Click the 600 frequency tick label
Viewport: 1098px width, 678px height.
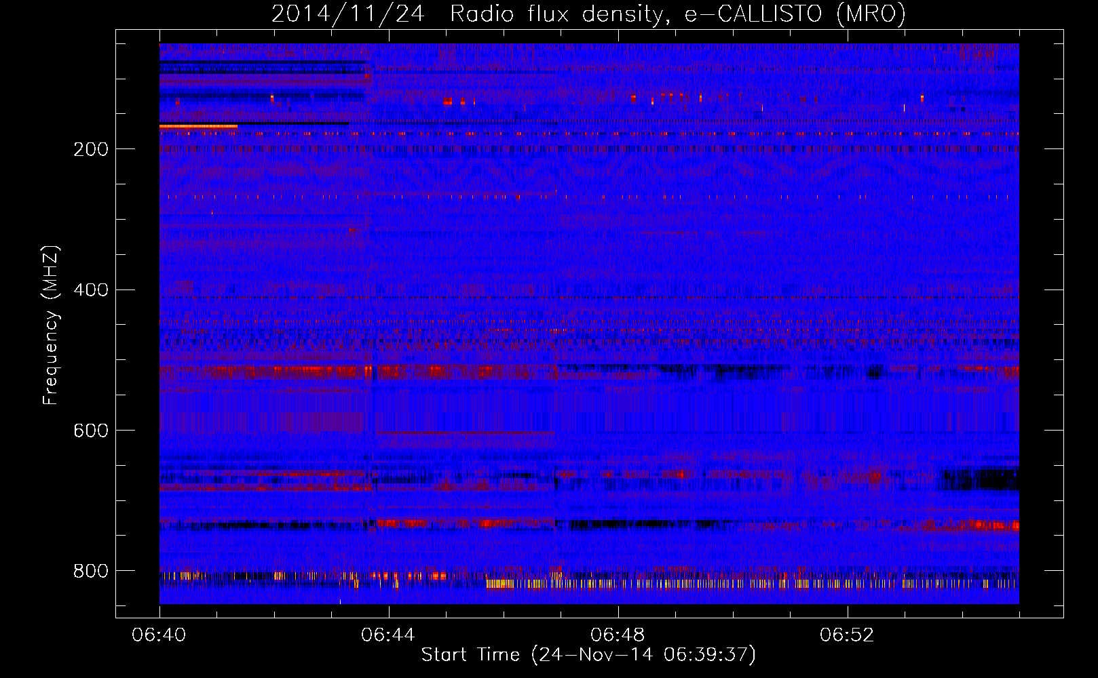91,431
